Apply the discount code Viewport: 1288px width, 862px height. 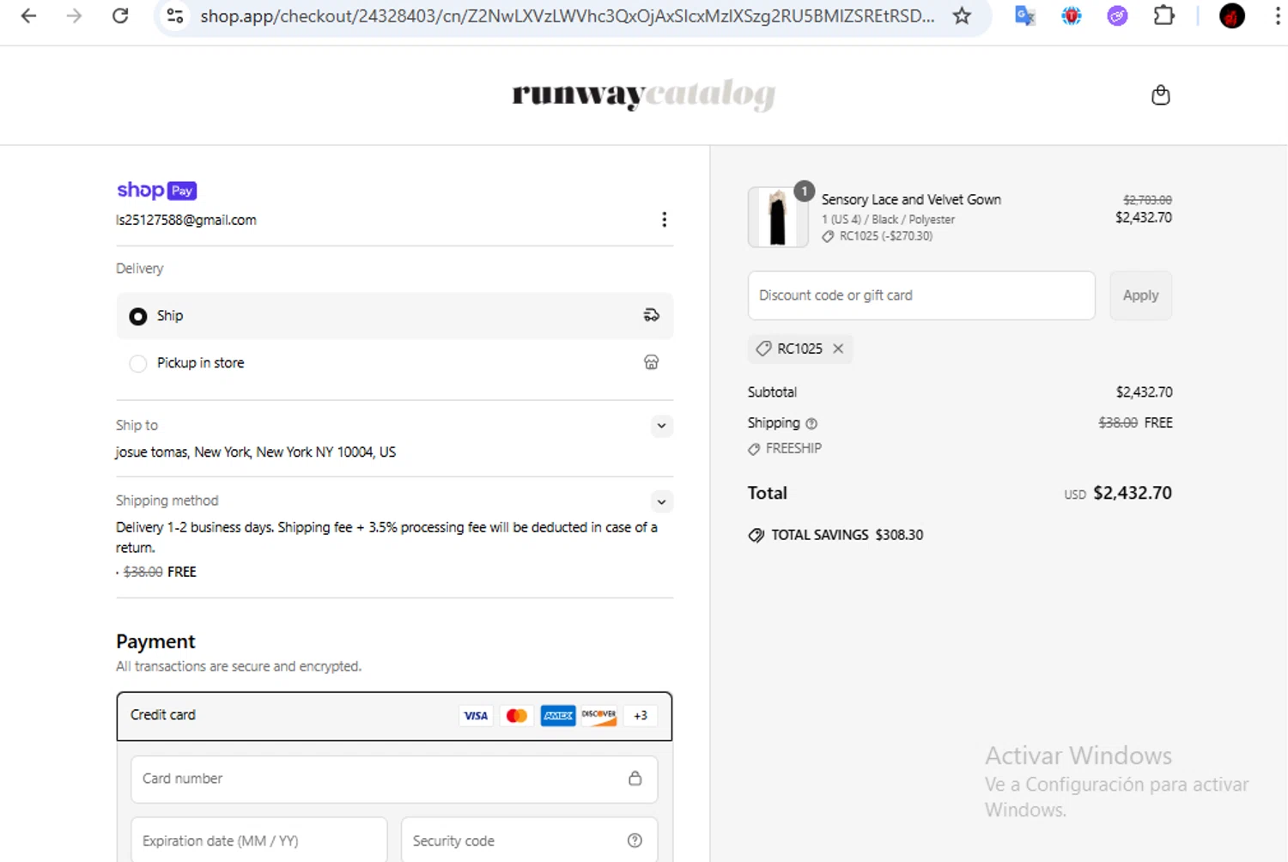[x=1140, y=295]
